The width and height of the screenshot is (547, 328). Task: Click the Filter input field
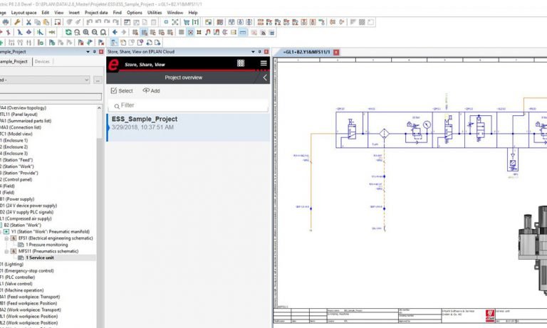[188, 105]
